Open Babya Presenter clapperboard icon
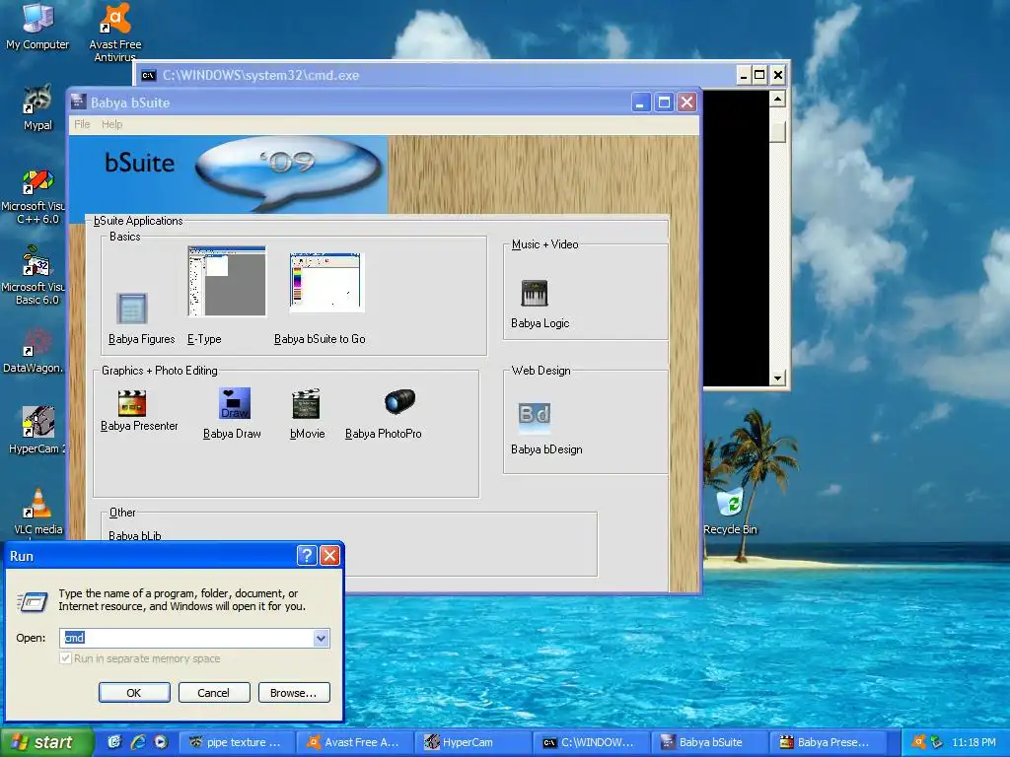Image resolution: width=1010 pixels, height=757 pixels. (132, 403)
